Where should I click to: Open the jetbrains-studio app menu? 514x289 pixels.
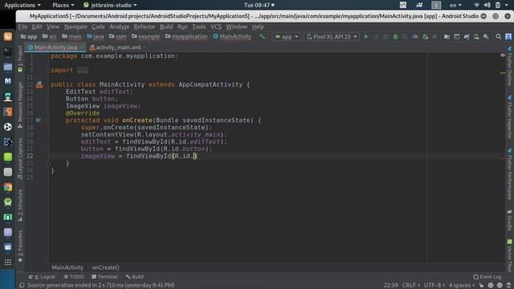tap(110, 5)
